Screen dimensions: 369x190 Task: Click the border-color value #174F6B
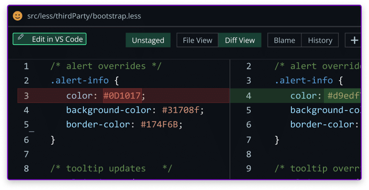159,124
